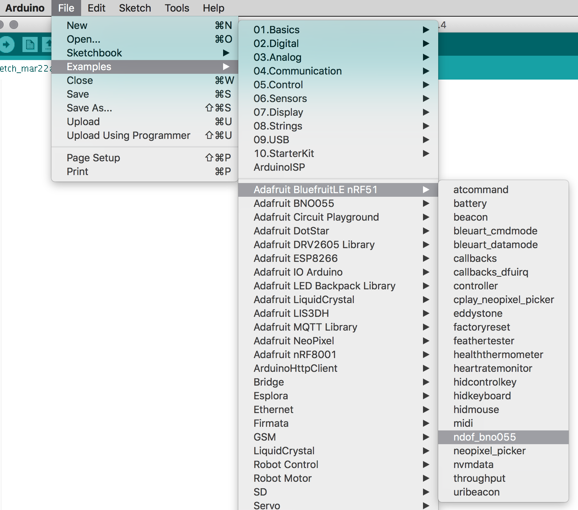Choose Open... from the File menu
Viewport: 578px width, 510px height.
(145, 39)
